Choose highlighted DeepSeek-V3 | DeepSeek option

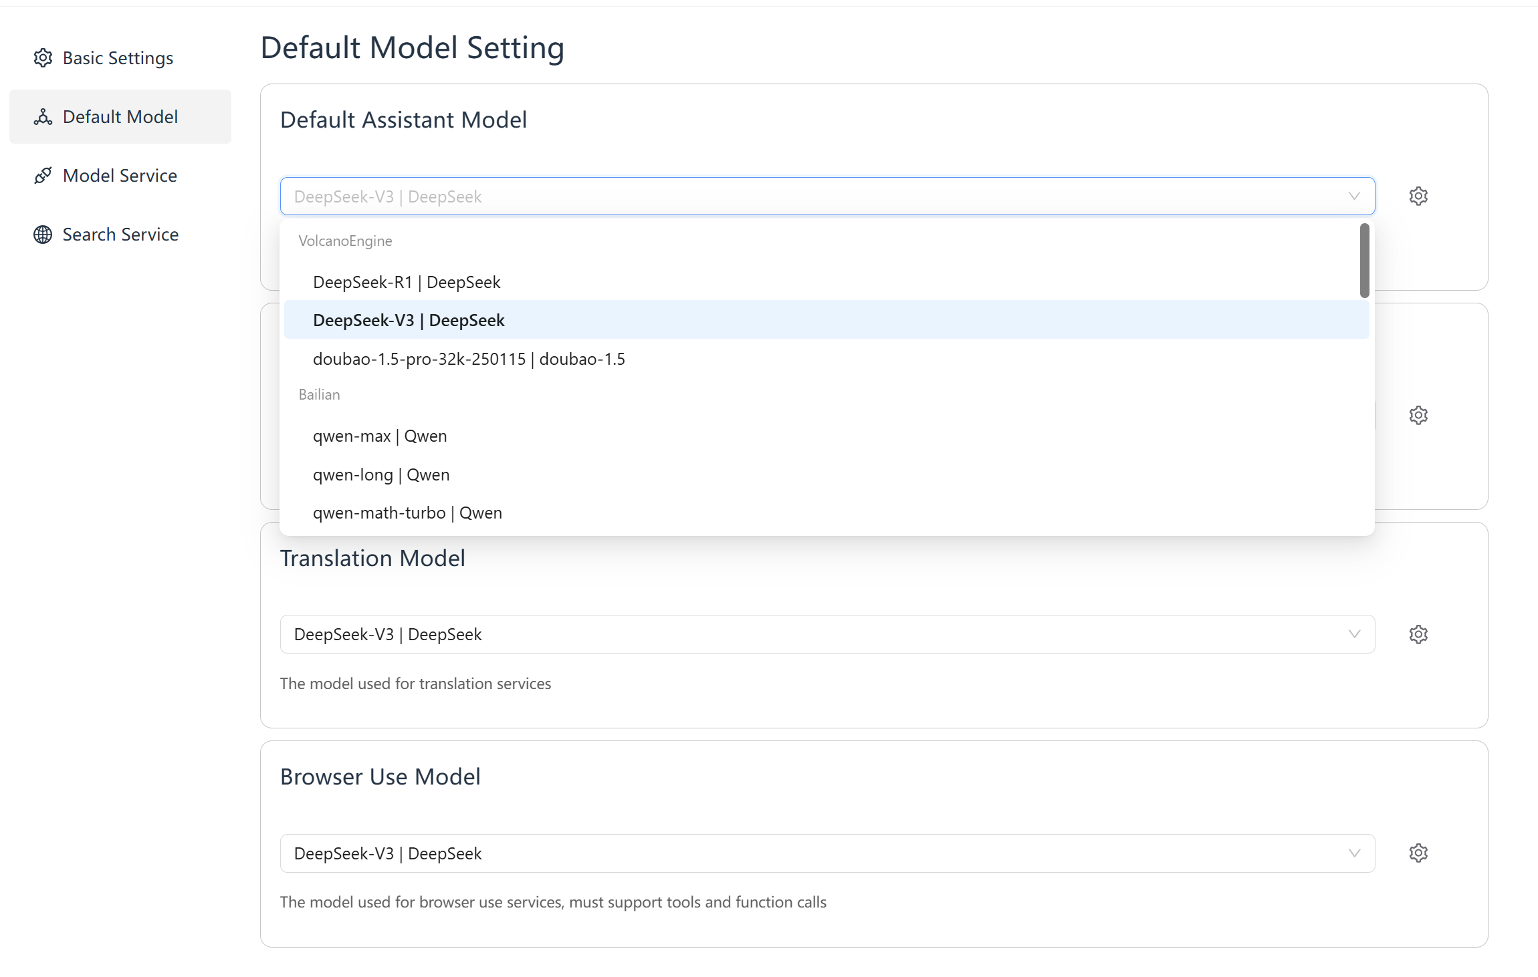(x=827, y=320)
